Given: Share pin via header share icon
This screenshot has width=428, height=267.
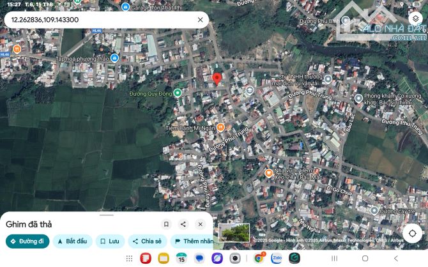Looking at the screenshot, I should pyautogui.click(x=183, y=224).
